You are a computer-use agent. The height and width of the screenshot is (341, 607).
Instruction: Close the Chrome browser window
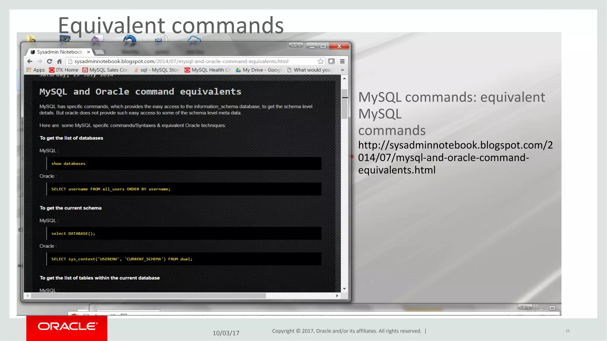(x=339, y=46)
